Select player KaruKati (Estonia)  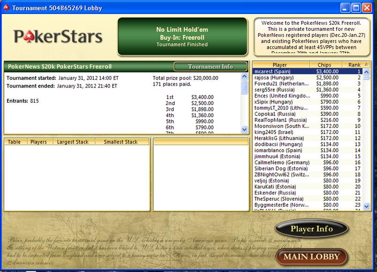[x=308, y=186]
